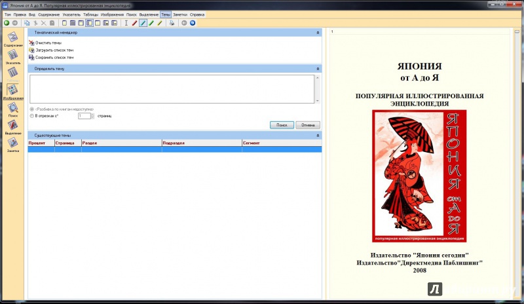The width and height of the screenshot is (524, 304).
Task: Open the Изображения menu in the menu bar
Action: point(112,14)
